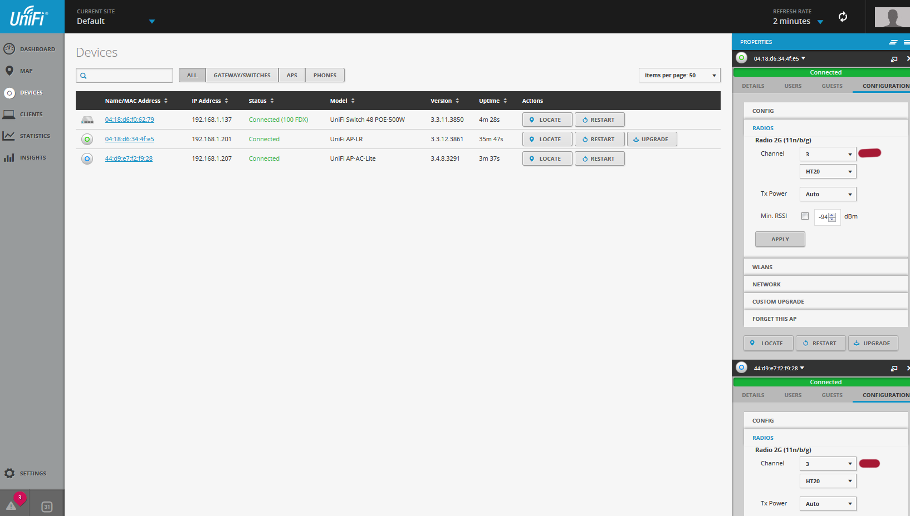The image size is (910, 516).
Task: Click the refresh icon in top bar
Action: [x=843, y=17]
